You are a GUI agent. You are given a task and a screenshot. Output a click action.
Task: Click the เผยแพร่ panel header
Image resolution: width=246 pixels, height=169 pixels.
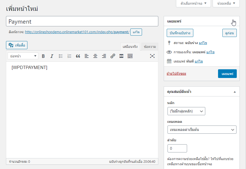[202, 21]
